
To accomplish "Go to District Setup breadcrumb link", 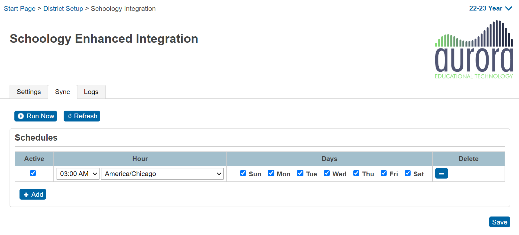I will point(63,9).
